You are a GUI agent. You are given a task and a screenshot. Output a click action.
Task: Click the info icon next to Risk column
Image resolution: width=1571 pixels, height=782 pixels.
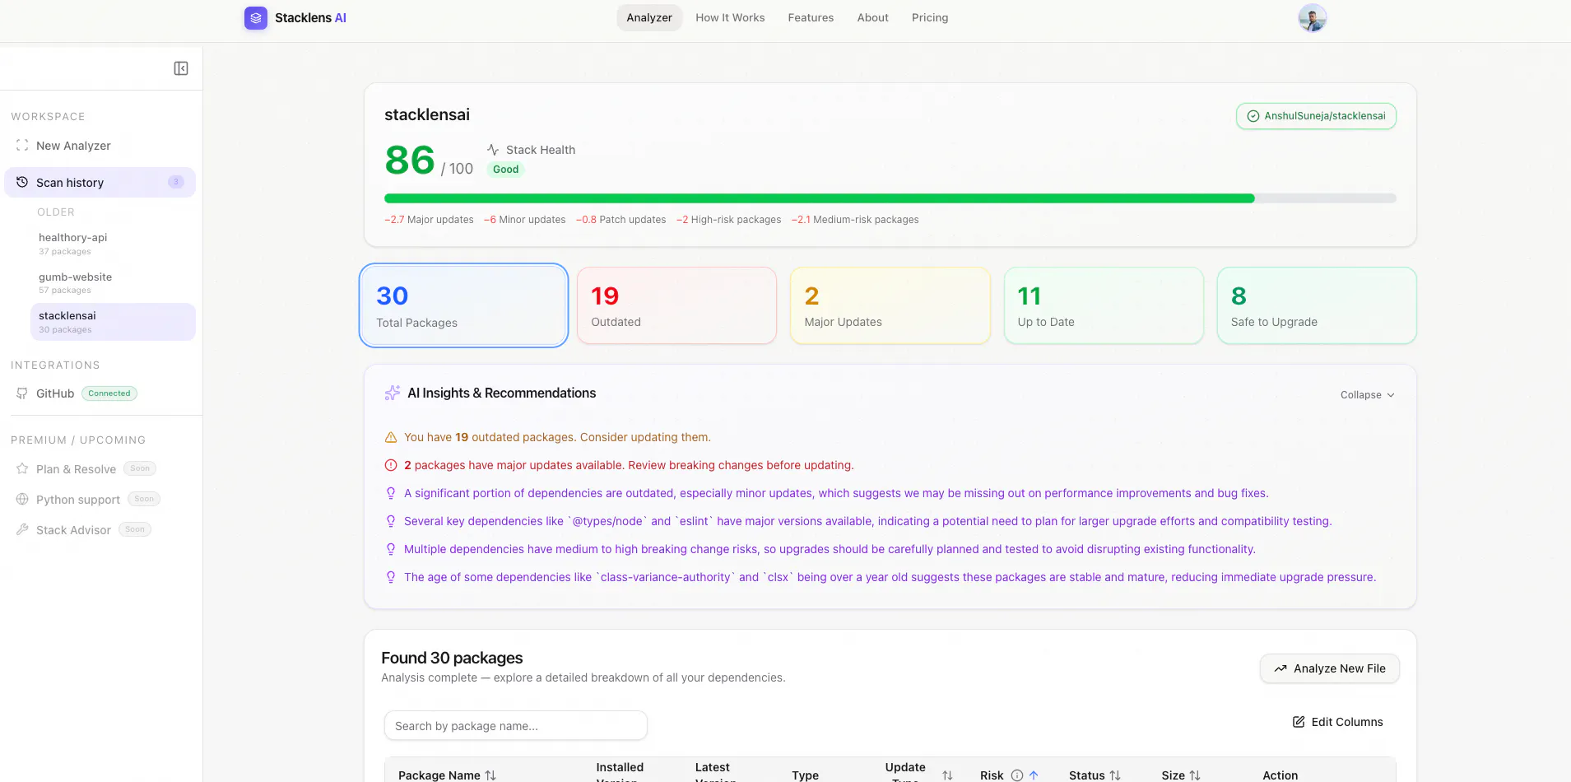pos(1017,775)
